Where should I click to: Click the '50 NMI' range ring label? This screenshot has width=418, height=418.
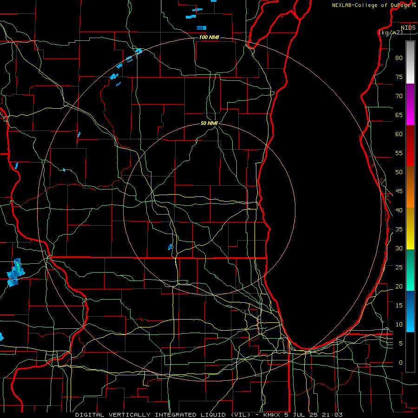click(x=209, y=123)
